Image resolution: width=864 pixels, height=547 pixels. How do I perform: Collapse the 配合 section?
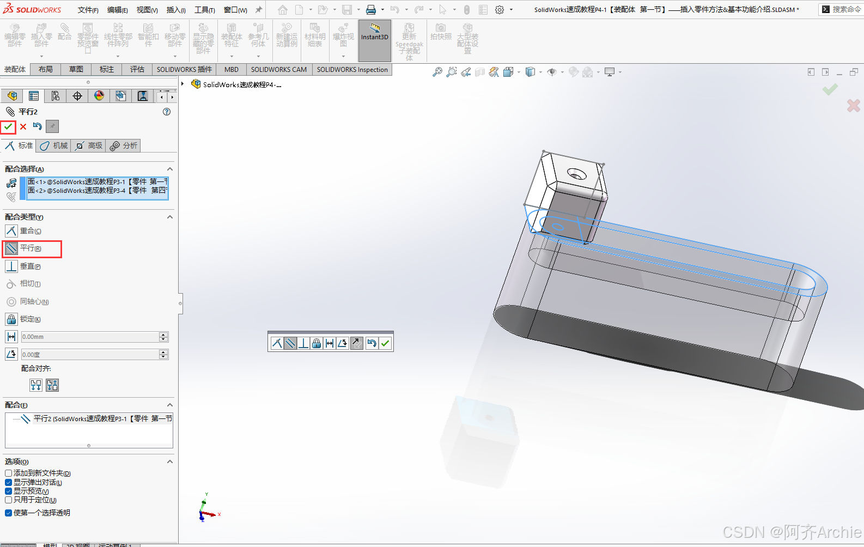point(170,405)
